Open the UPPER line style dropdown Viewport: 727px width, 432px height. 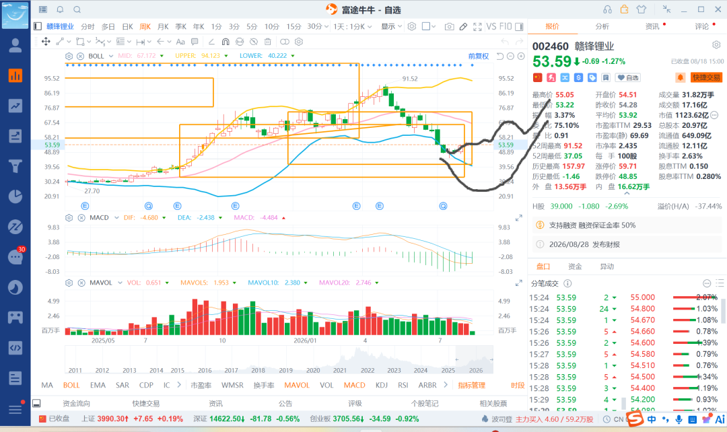(226, 56)
